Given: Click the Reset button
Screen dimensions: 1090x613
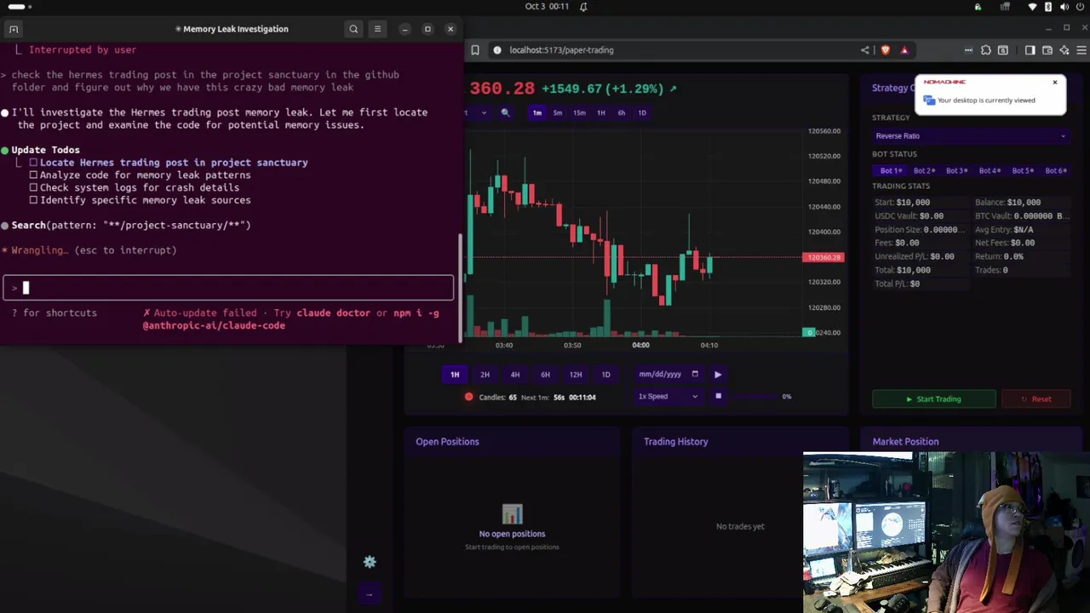Looking at the screenshot, I should (1036, 399).
